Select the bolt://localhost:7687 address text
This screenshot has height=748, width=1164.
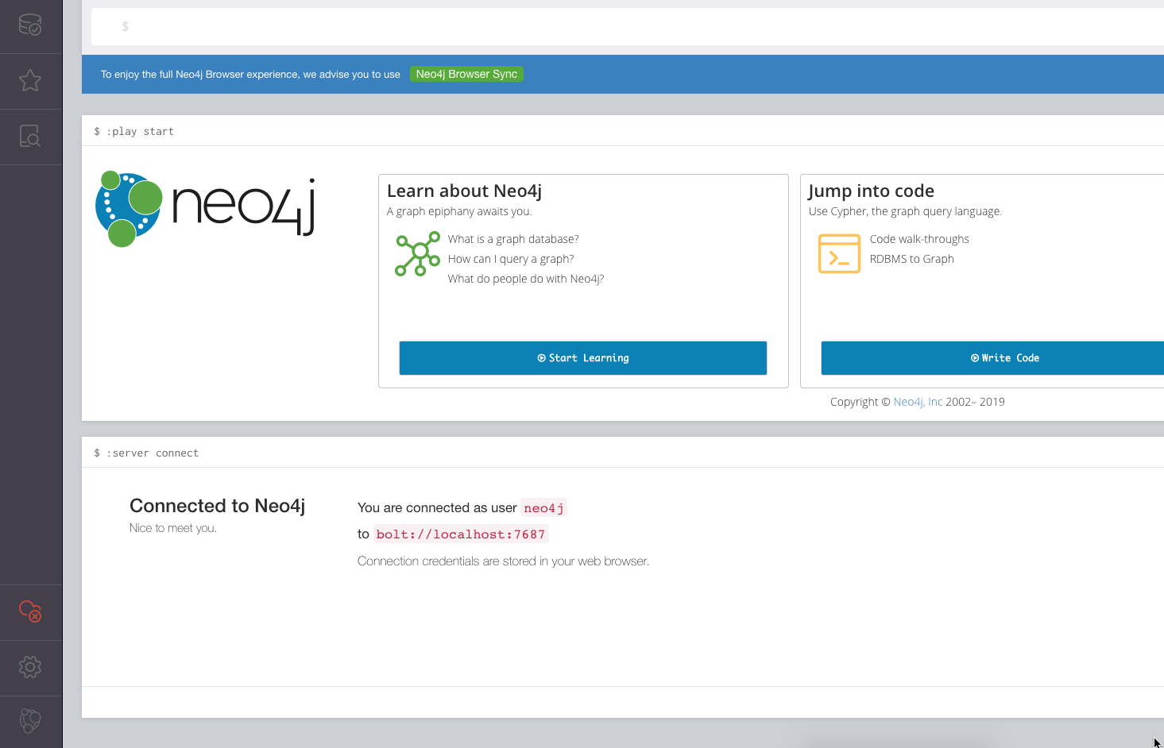[461, 534]
